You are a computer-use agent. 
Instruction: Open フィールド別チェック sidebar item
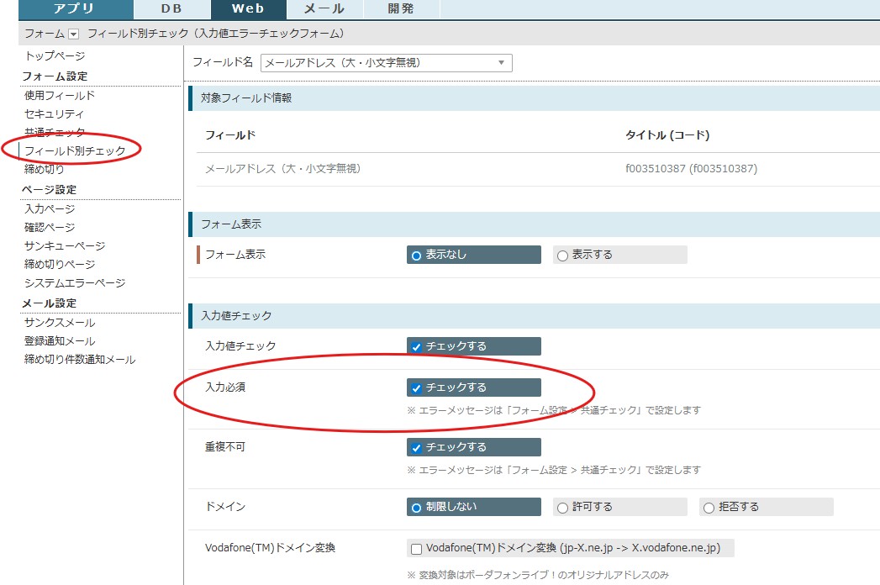point(75,150)
